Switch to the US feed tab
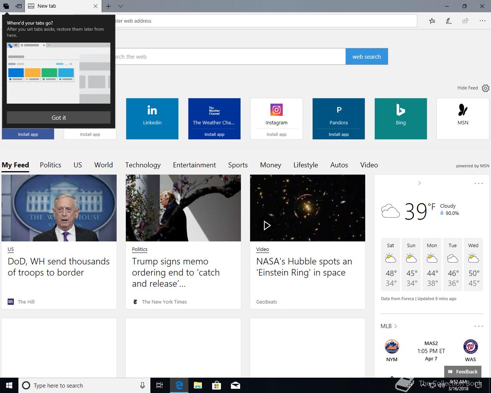 [78, 165]
